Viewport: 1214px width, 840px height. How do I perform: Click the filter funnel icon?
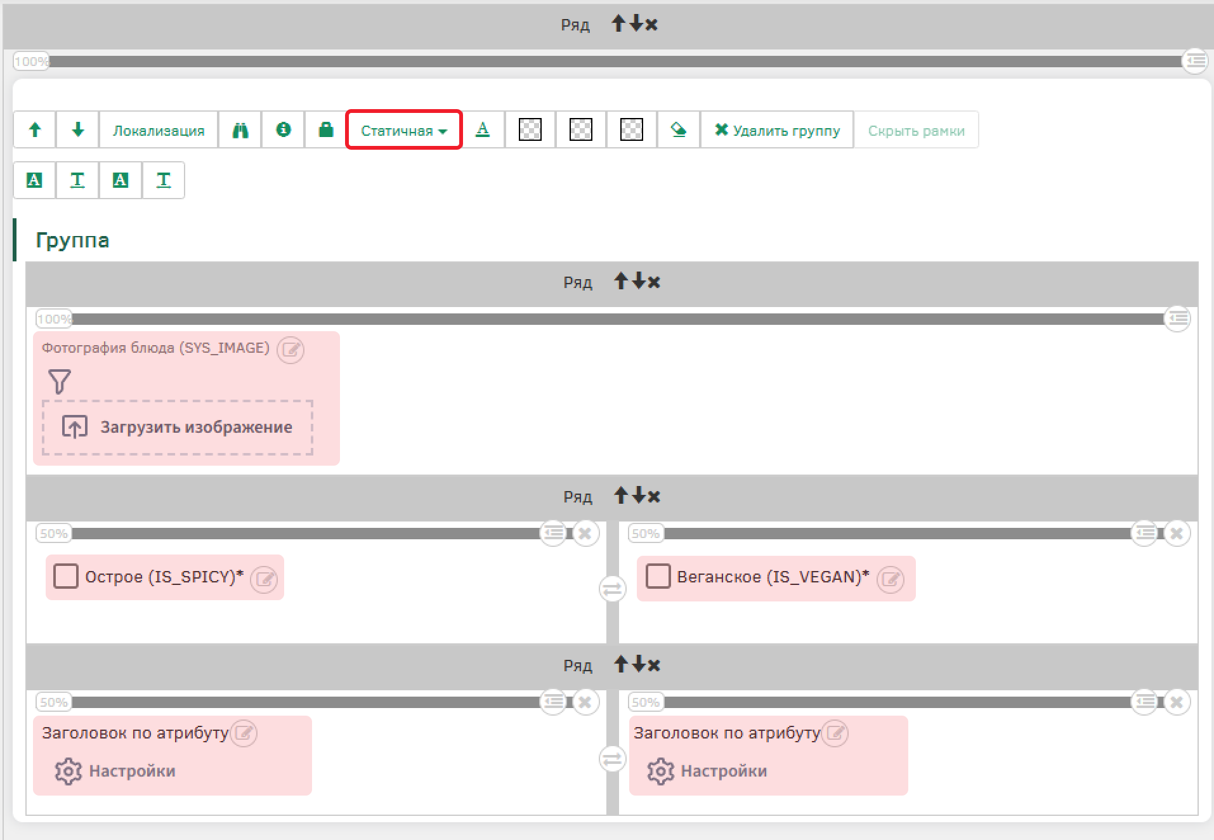59,381
